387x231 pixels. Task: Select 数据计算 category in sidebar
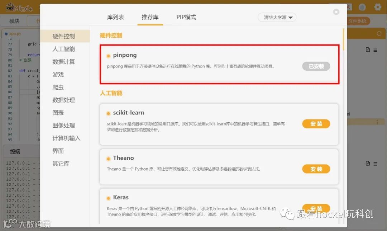[x=63, y=62]
